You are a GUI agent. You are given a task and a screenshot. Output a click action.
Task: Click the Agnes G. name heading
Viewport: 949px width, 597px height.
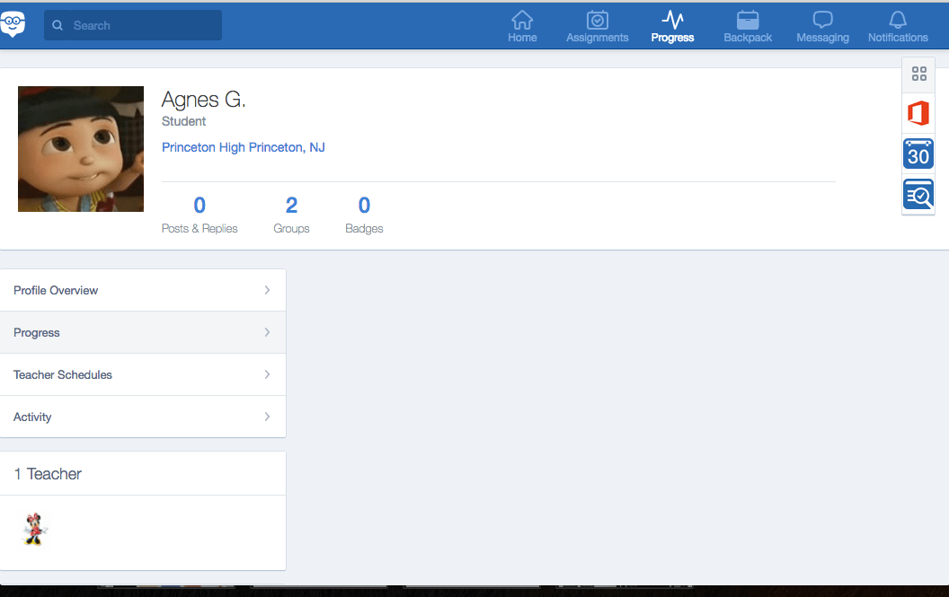(x=203, y=100)
